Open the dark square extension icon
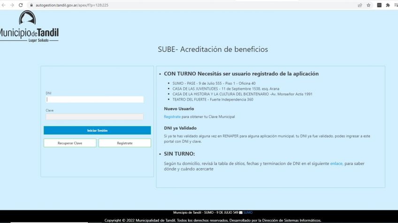398x223 pixels. [379, 5]
